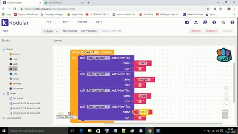Open Screen1 dropdown in Initialize block

pyautogui.click(x=90, y=52)
